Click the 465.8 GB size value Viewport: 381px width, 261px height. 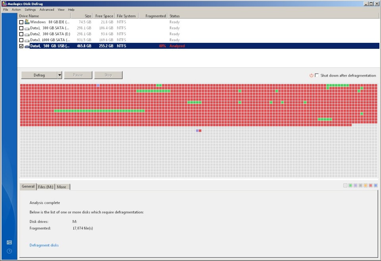tap(84, 46)
